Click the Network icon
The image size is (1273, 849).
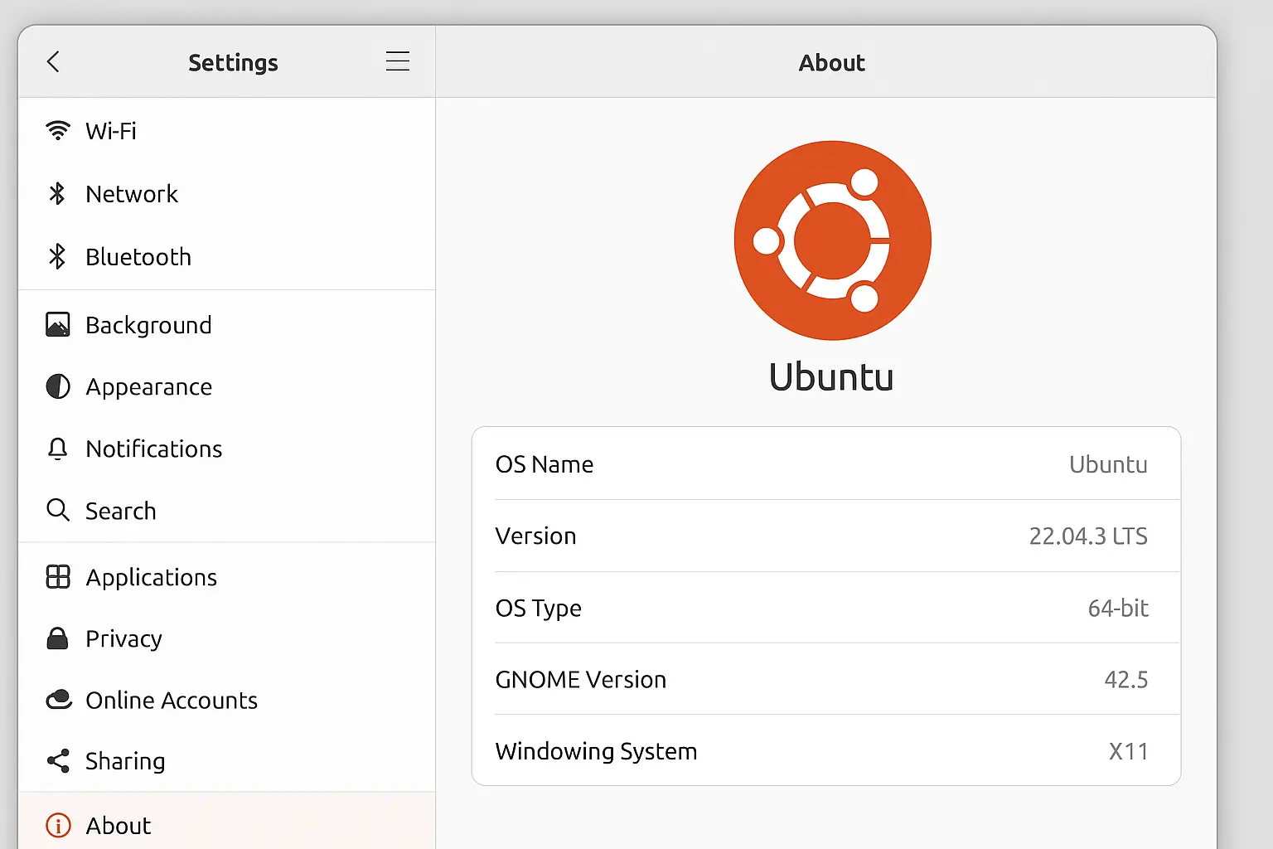point(56,193)
